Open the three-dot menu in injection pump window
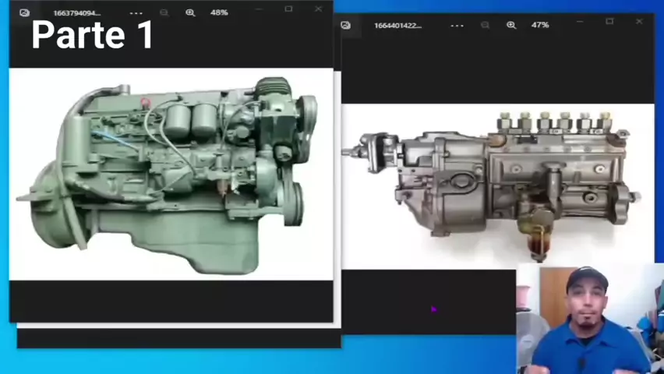The image size is (664, 374). [457, 25]
